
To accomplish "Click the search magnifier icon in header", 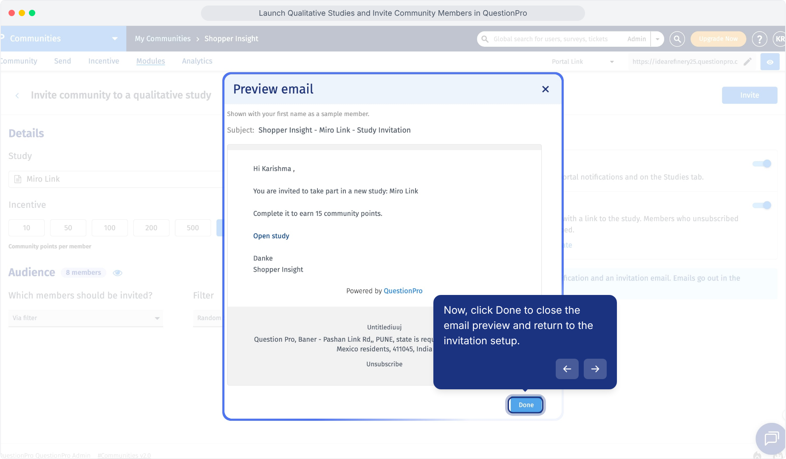I will [677, 39].
